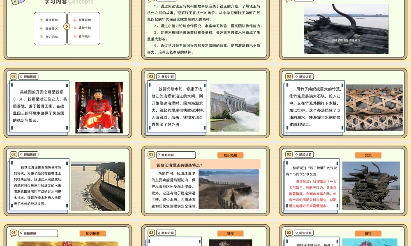Click the paragraph starting 用竹子编织成巨大的竹笼
Image resolution: width=411 pixels, height=246 pixels.
pyautogui.click(x=315, y=107)
